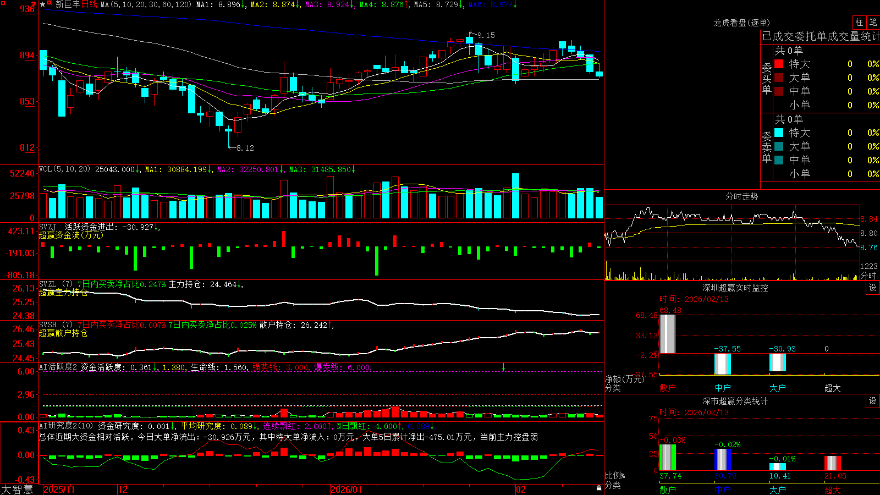
Task: Click the 大户 bar valued -30.93
Action: (777, 362)
